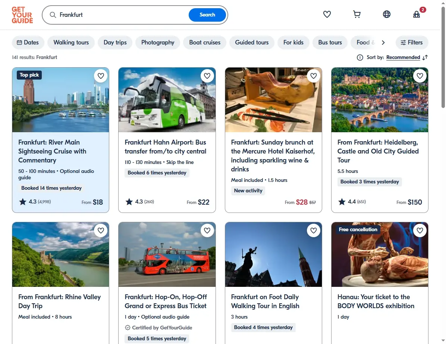Open the GetYourGuide home logo
The height and width of the screenshot is (344, 446).
pos(22,15)
